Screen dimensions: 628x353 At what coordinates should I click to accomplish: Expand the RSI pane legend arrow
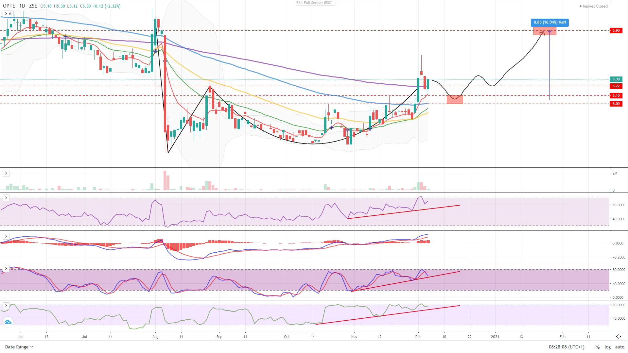pos(6,198)
